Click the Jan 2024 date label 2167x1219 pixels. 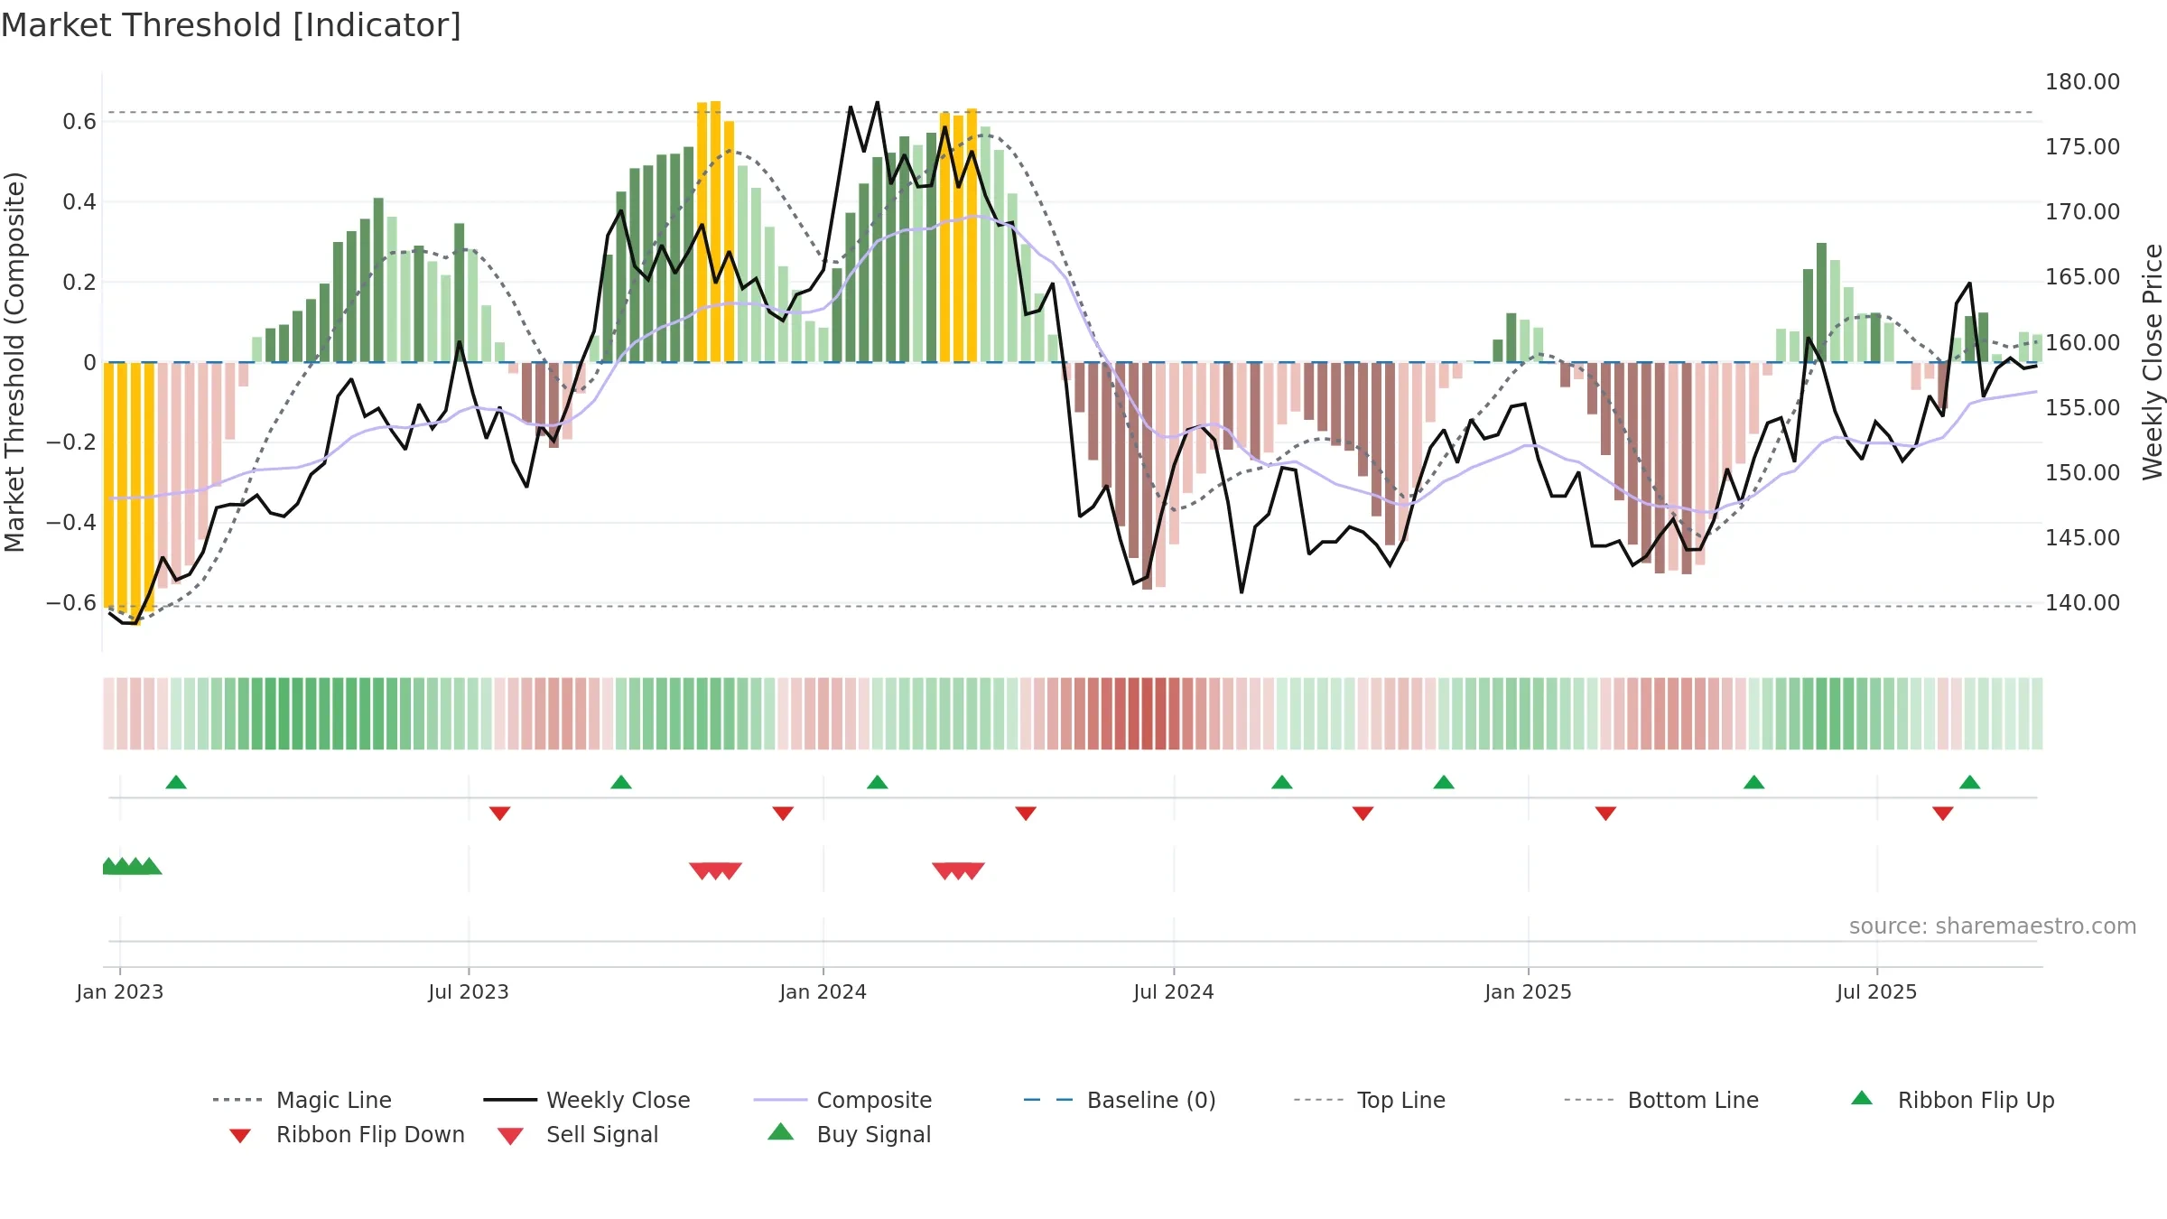click(823, 992)
